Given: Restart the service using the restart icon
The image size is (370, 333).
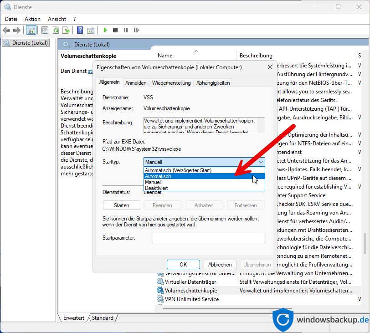Looking at the screenshot, I should (x=136, y=30).
